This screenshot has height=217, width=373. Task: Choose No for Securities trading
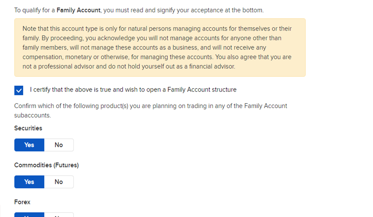click(59, 145)
